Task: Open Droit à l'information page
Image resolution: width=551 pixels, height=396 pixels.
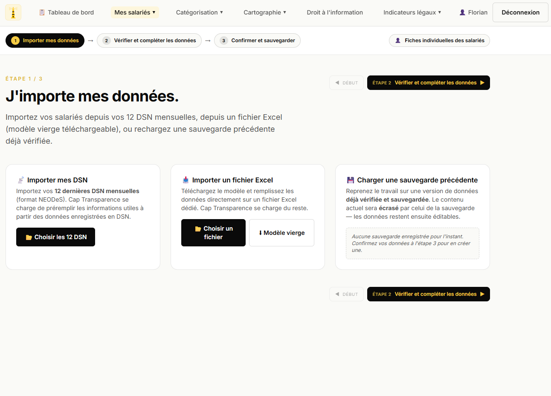Action: pyautogui.click(x=335, y=12)
